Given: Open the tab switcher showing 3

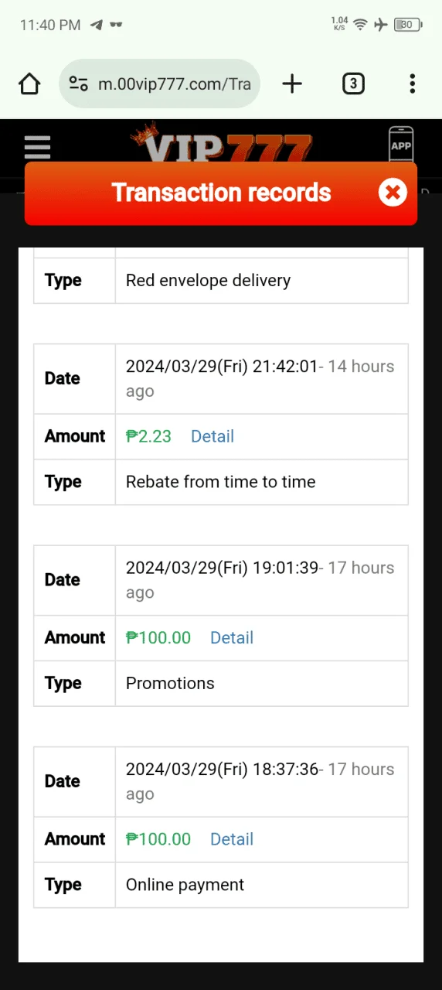Looking at the screenshot, I should click(x=353, y=84).
